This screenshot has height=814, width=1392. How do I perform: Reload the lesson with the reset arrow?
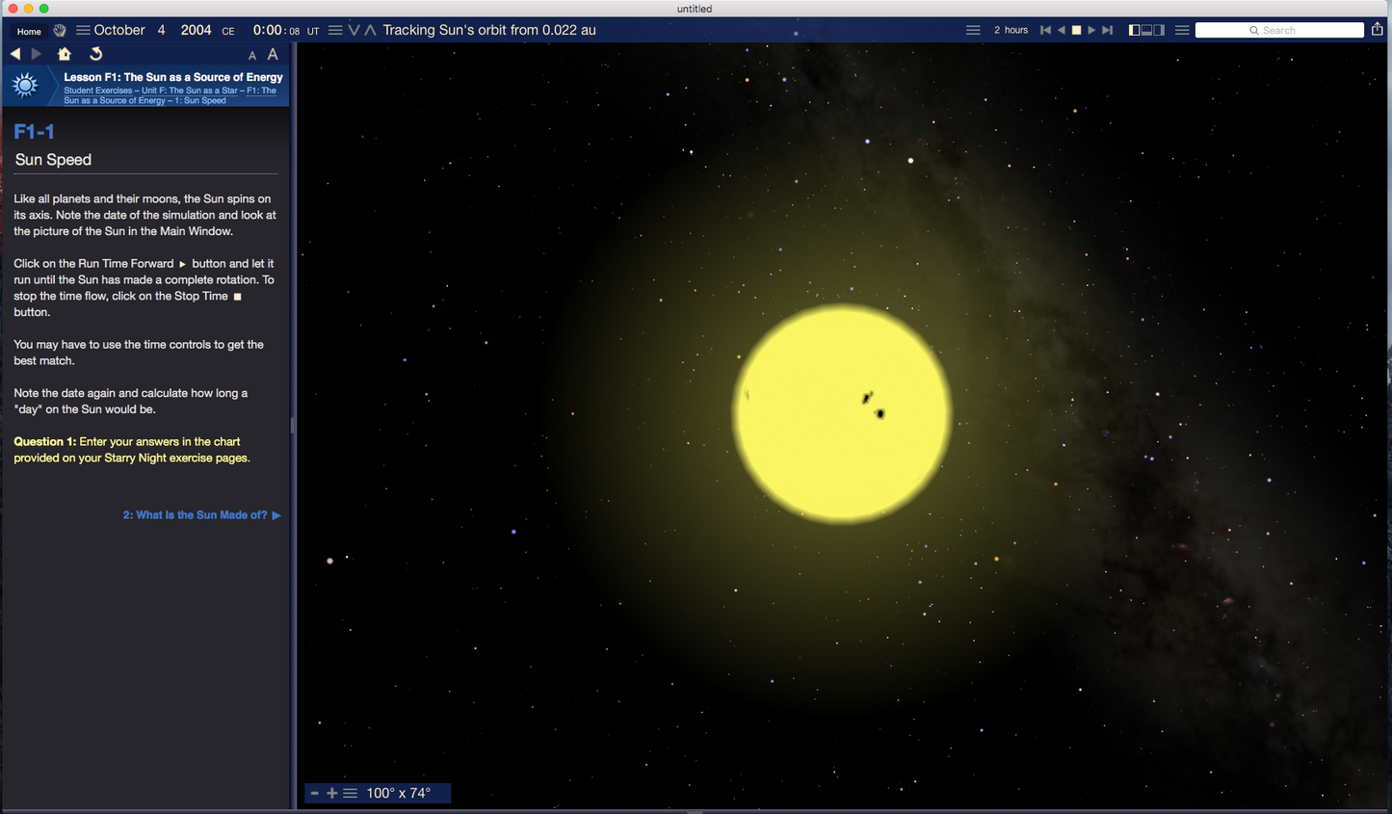[95, 54]
